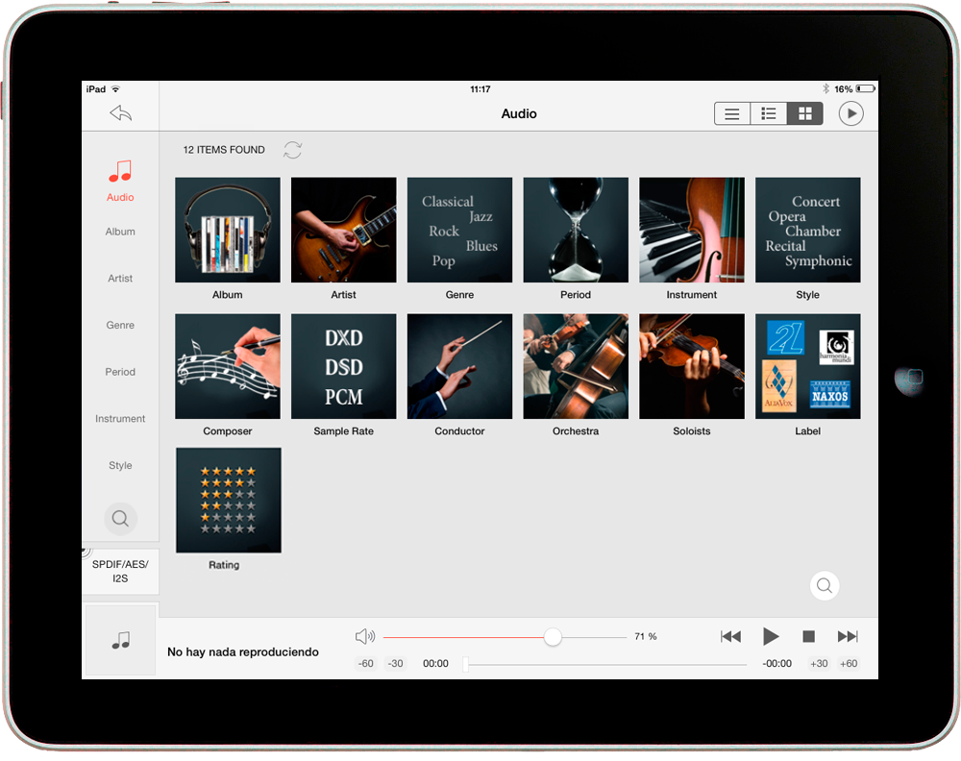Select Genre in the left sidebar

[x=120, y=325]
